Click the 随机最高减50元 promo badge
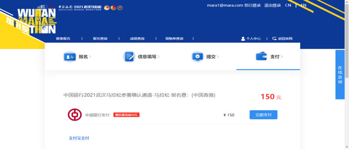This screenshot has width=349, height=149. pos(127,115)
